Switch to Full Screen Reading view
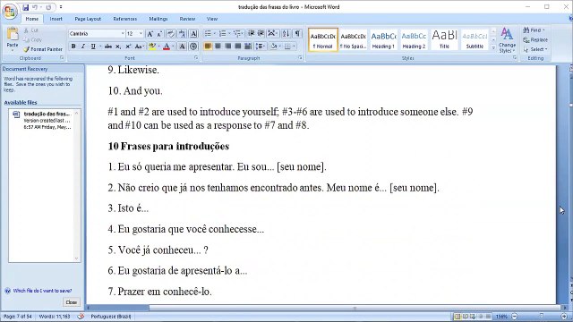This screenshot has height=322, width=573. 465,316
